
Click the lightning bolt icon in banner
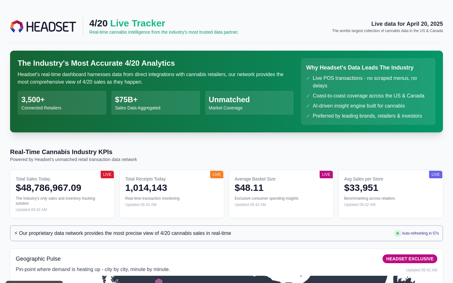click(16, 233)
